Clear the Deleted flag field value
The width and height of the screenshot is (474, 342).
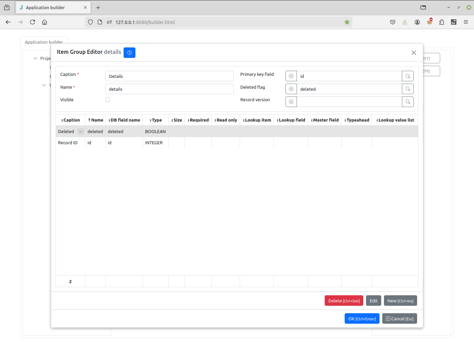(x=291, y=89)
